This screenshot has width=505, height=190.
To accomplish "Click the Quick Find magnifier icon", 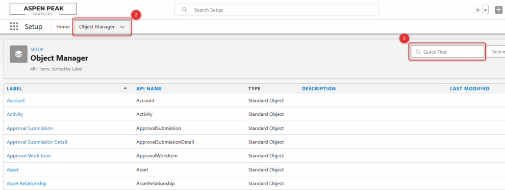I will point(418,52).
